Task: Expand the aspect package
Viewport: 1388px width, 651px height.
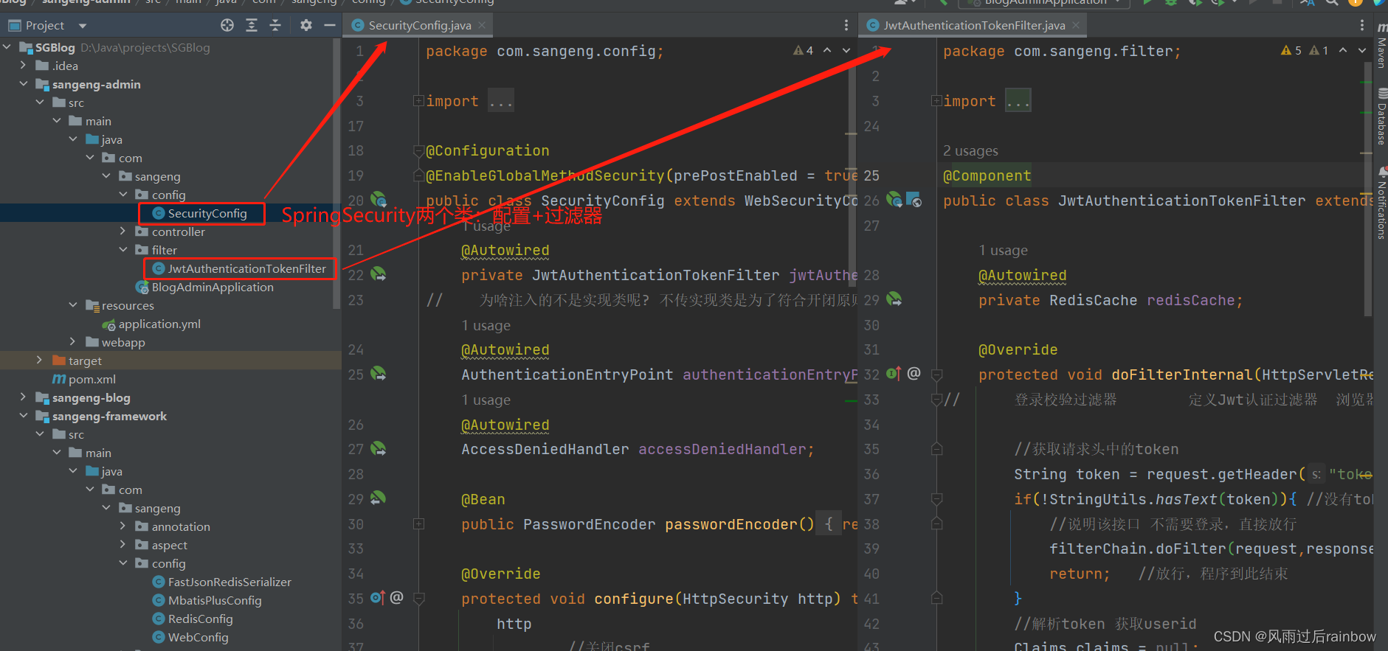Action: coord(122,545)
